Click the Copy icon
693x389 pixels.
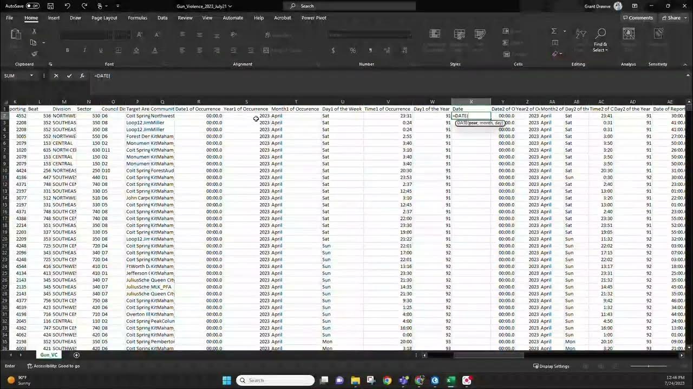(34, 43)
